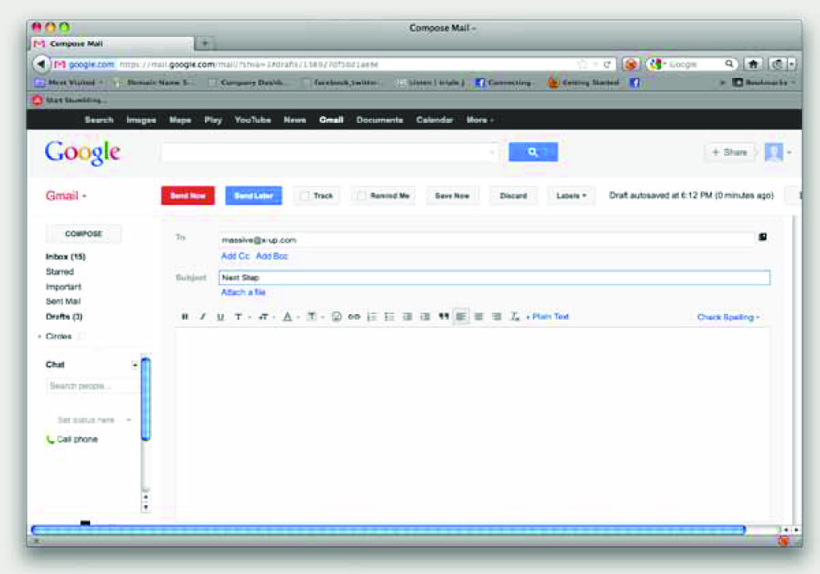
Task: Open the browser home page icon
Action: tap(753, 64)
